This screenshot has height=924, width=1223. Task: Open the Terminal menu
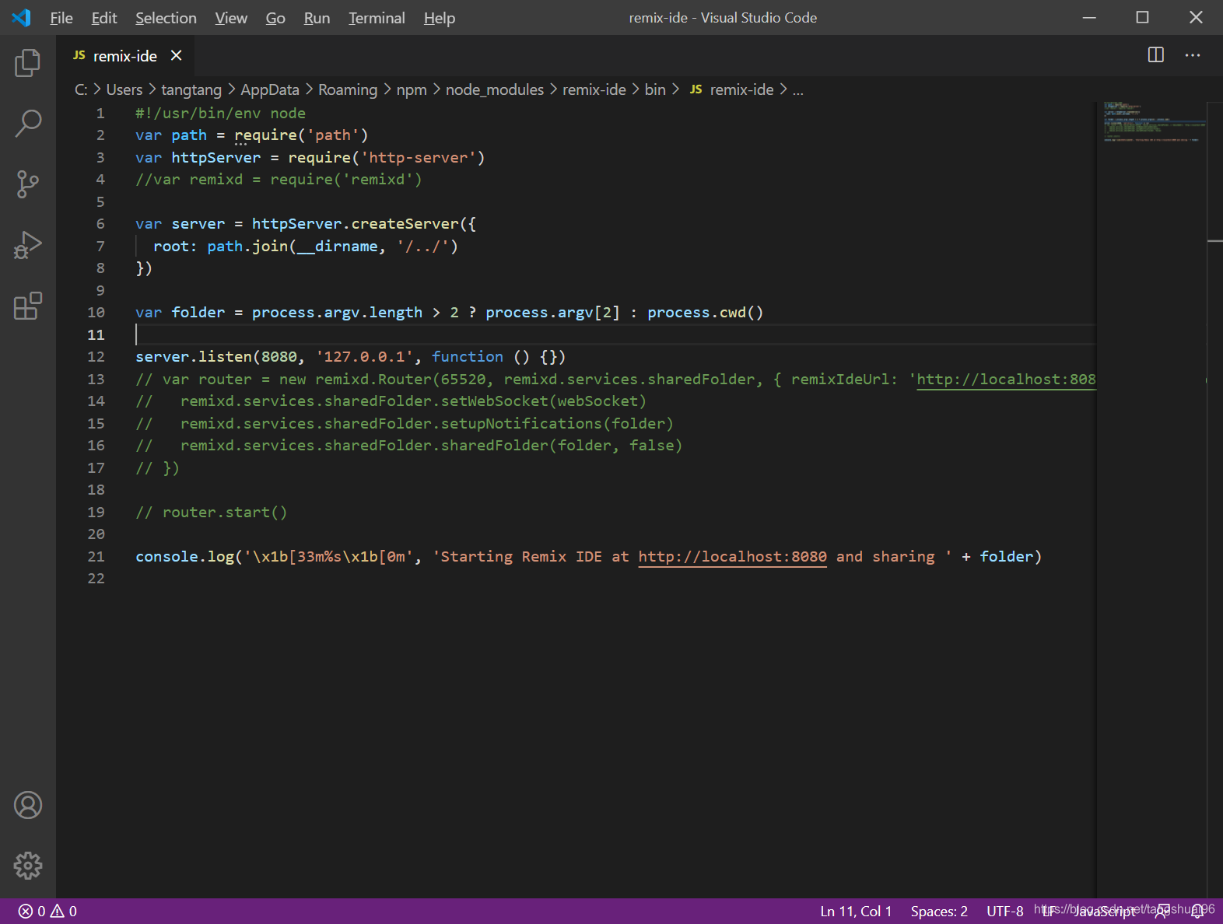377,18
